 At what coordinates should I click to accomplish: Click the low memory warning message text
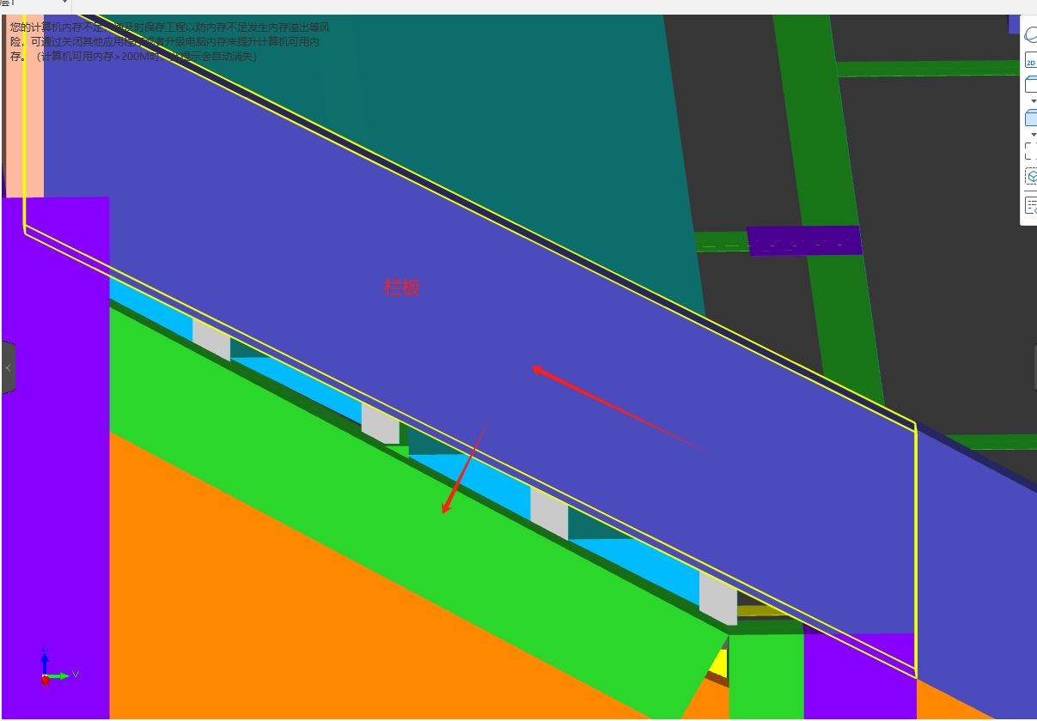[x=170, y=41]
